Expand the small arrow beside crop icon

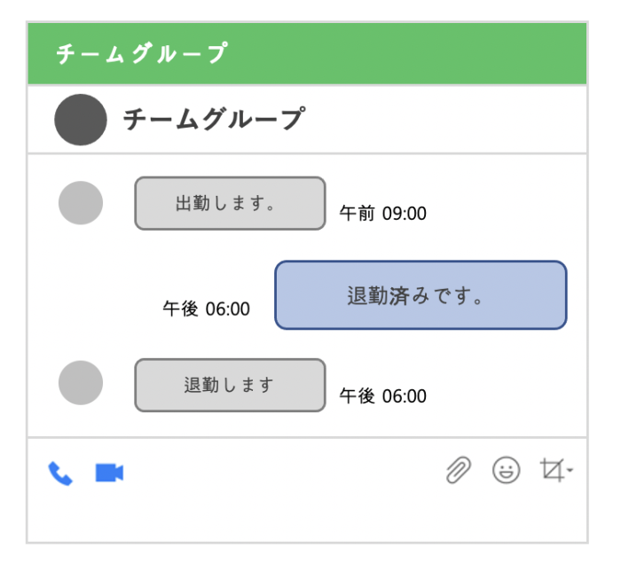coord(570,470)
